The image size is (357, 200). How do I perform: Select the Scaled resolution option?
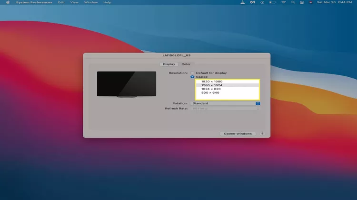pyautogui.click(x=192, y=77)
